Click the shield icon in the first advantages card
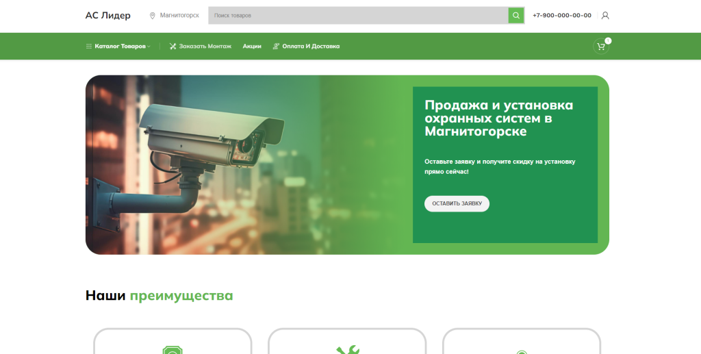The height and width of the screenshot is (354, 701). coord(173,350)
